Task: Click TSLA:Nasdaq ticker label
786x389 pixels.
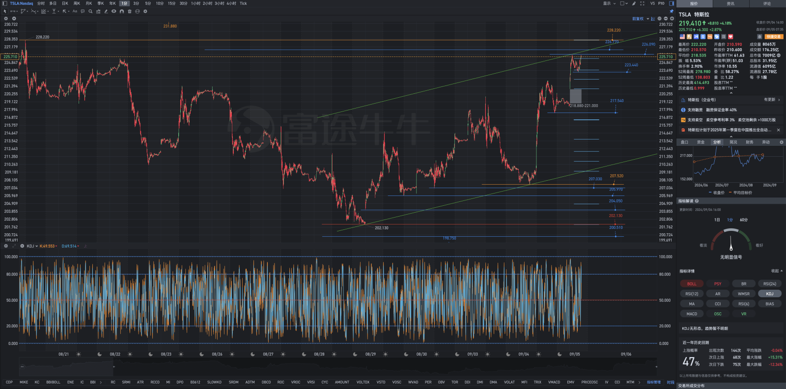Action: coord(22,3)
